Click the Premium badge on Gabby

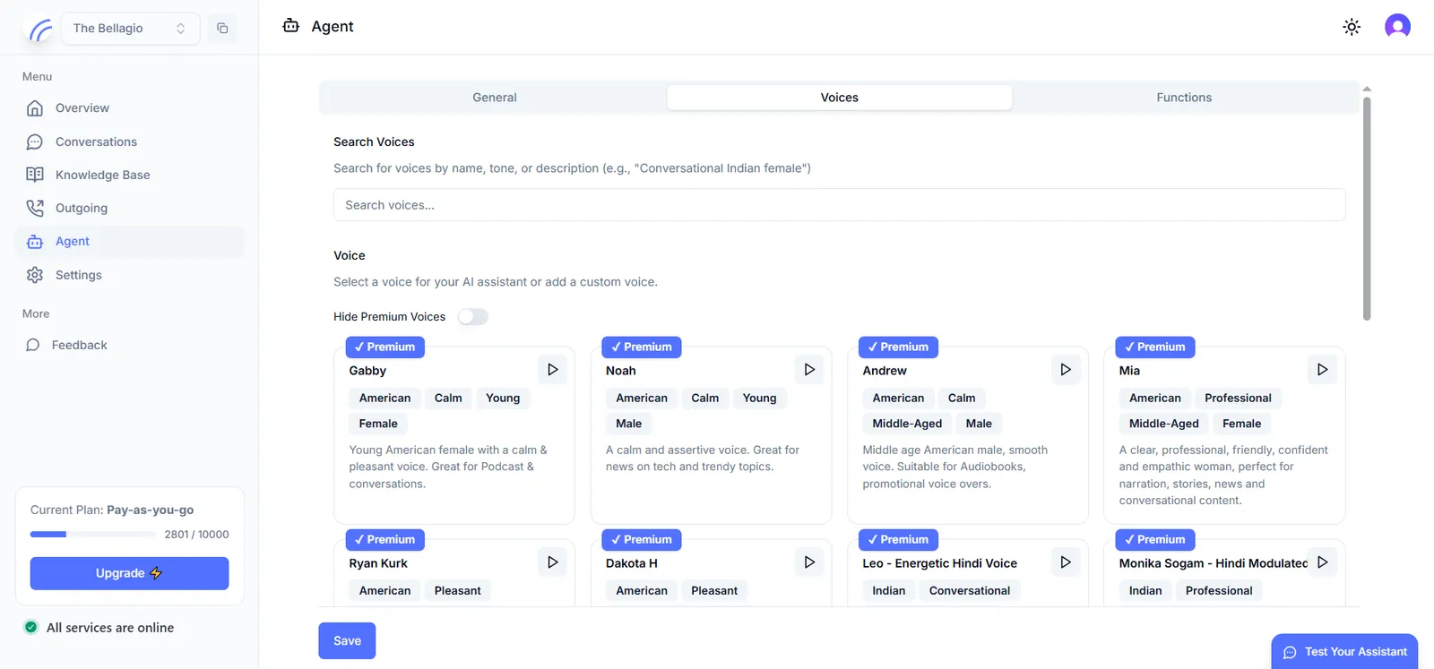385,347
